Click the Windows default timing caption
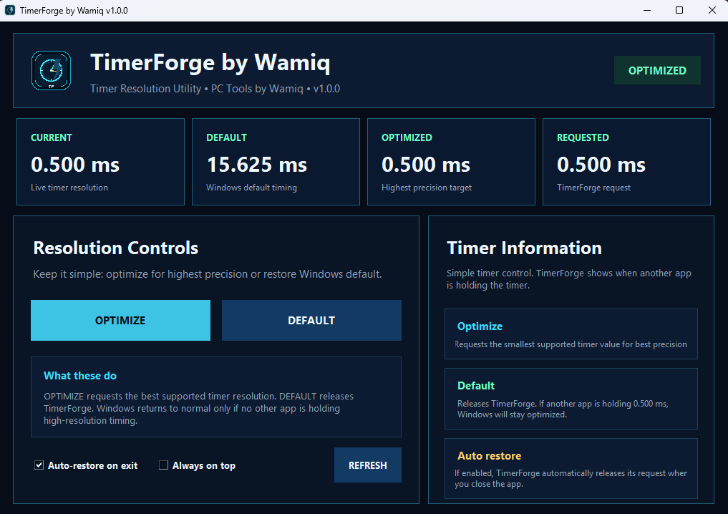The image size is (728, 514). click(x=252, y=188)
